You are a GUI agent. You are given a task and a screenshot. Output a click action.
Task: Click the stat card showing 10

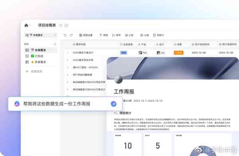(127, 144)
